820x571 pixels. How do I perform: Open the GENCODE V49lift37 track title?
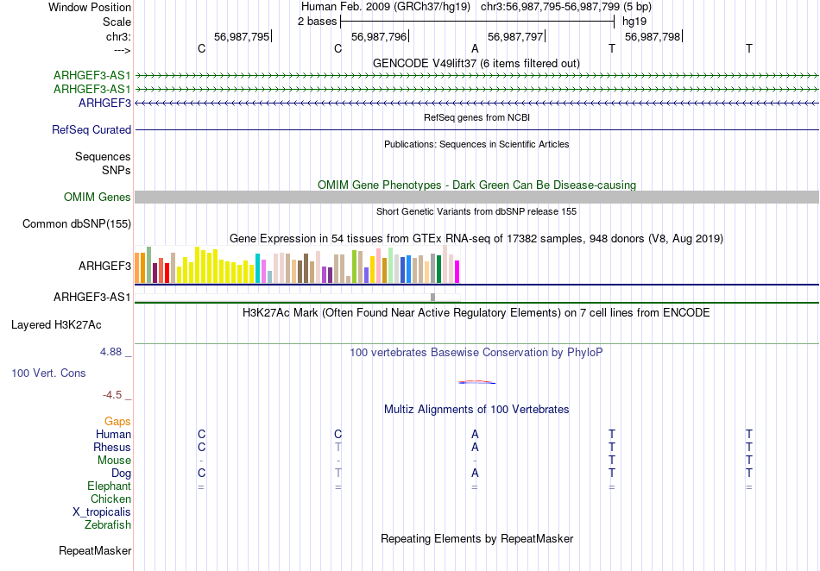pos(476,63)
